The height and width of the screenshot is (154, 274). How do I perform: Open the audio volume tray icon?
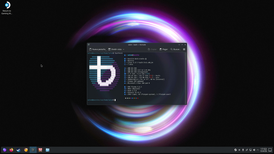tap(254, 150)
